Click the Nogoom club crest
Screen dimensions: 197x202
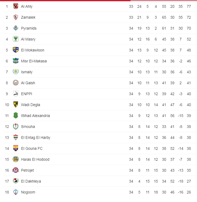tap(16, 192)
